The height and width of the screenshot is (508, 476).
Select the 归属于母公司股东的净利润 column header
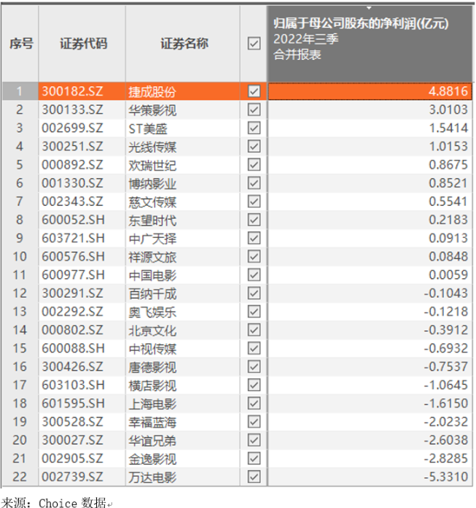click(370, 43)
